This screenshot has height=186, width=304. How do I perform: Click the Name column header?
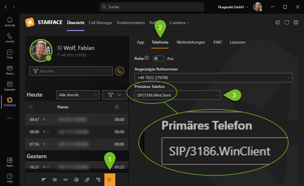(63, 107)
